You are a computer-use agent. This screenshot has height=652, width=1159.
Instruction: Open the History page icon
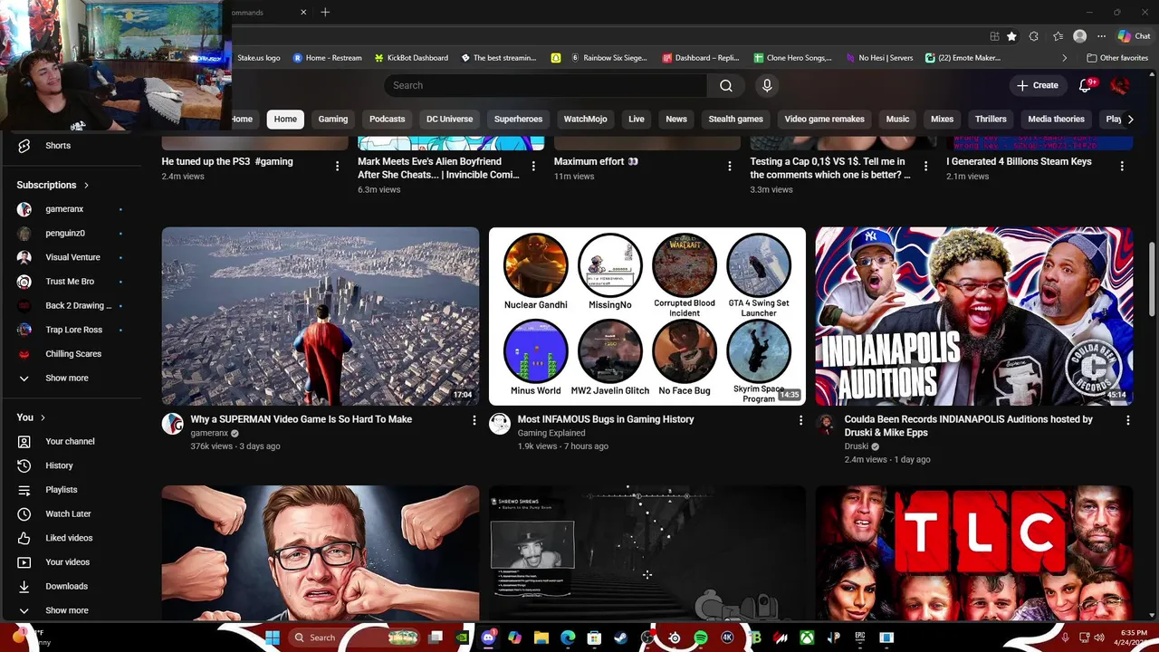24,465
